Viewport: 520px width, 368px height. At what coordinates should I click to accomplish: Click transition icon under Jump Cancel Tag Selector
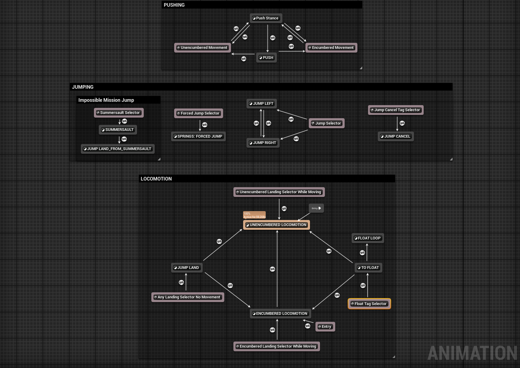402,123
